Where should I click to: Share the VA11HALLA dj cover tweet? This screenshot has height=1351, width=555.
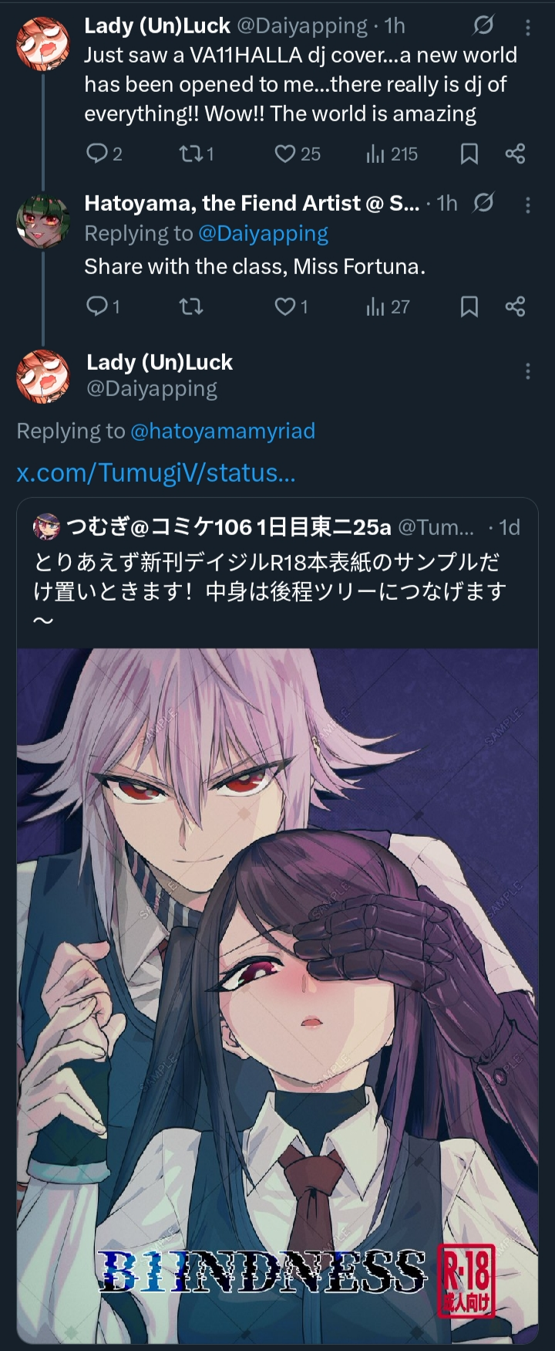coord(515,154)
